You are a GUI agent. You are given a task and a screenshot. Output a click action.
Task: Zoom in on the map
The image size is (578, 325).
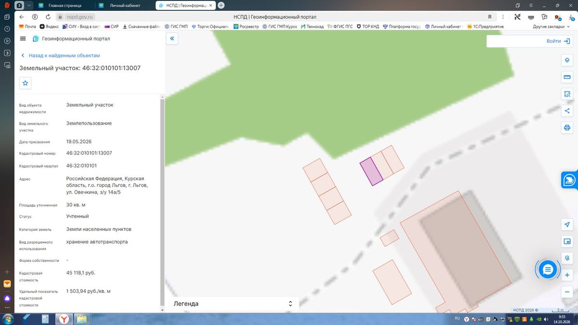coord(567,275)
